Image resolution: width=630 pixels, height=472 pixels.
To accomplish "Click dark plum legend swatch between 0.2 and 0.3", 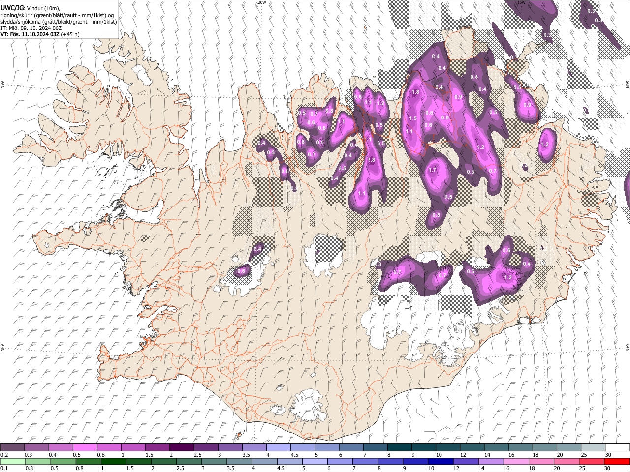I will tap(12, 447).
